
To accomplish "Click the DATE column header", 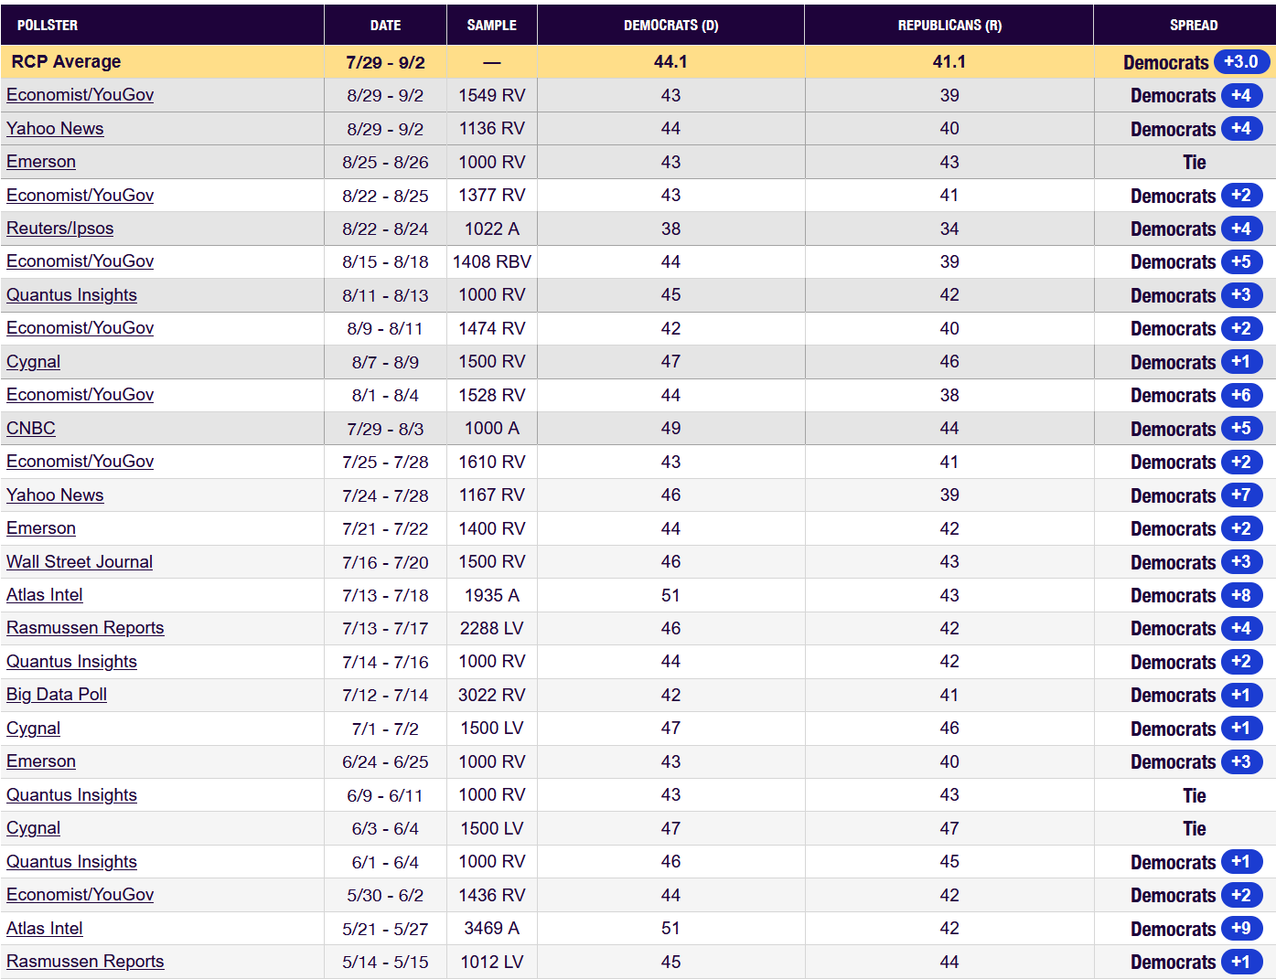I will point(386,26).
